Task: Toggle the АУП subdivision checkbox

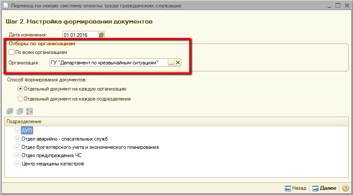Action: point(17,131)
